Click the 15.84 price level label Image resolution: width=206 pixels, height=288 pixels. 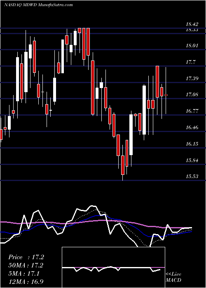click(192, 160)
